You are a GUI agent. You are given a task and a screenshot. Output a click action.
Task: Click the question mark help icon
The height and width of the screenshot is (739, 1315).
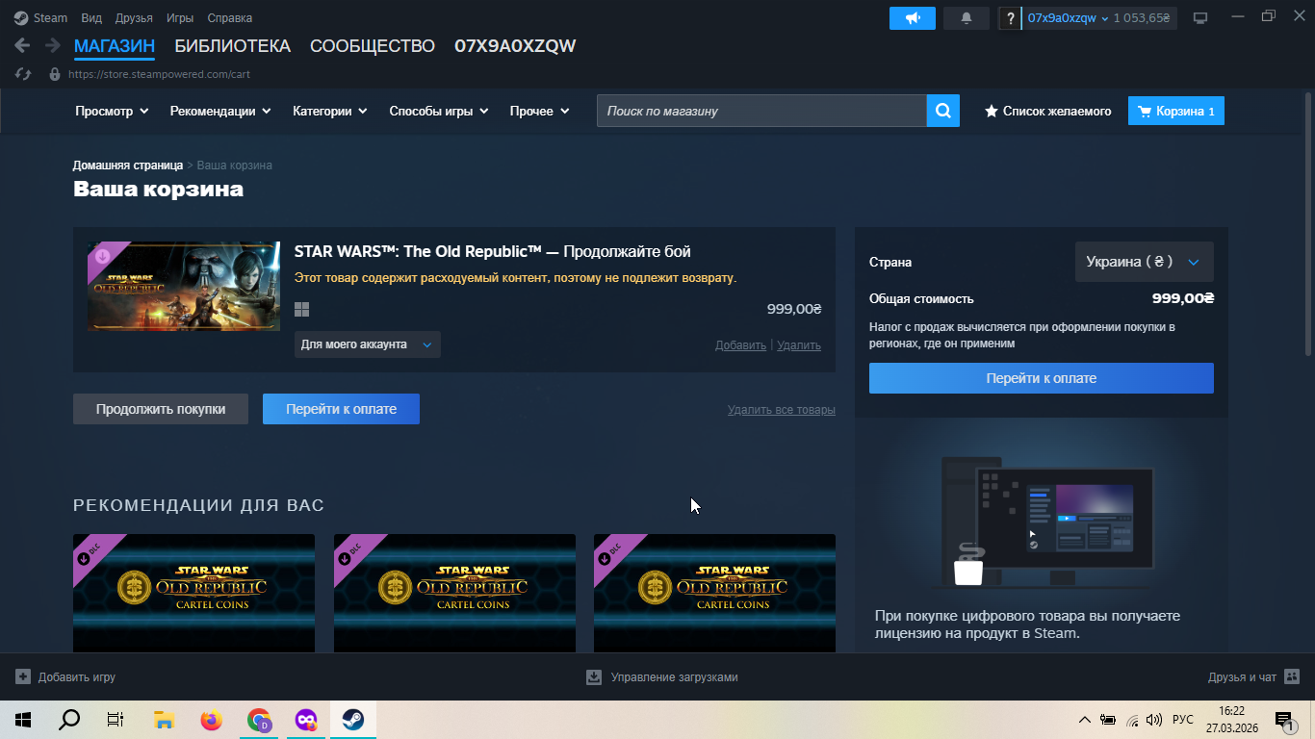1009,17
